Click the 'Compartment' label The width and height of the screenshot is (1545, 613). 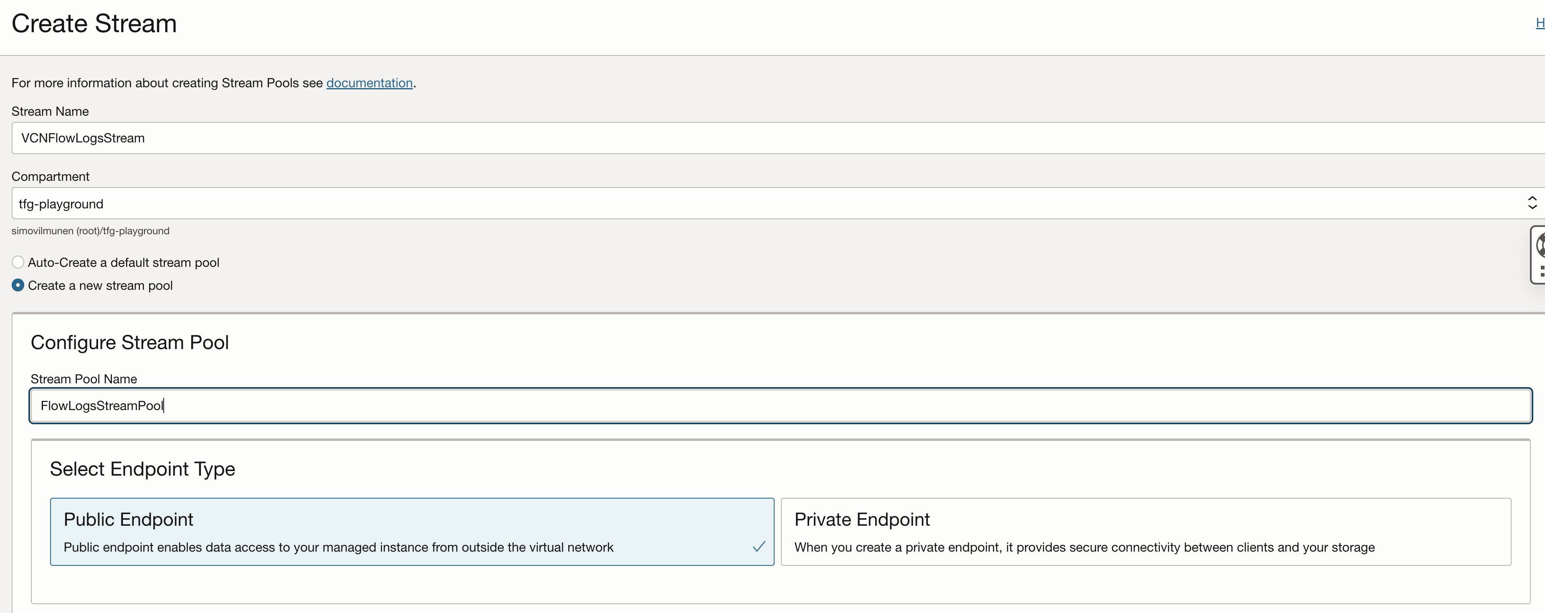(51, 177)
